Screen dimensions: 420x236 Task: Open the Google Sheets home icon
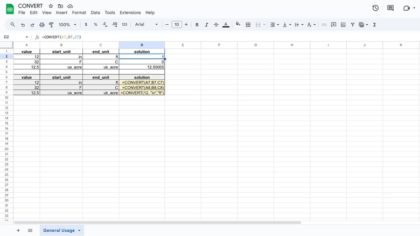tap(10, 9)
